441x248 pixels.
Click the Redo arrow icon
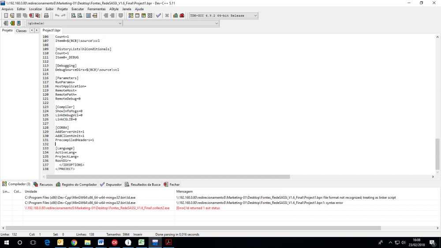[63, 15]
